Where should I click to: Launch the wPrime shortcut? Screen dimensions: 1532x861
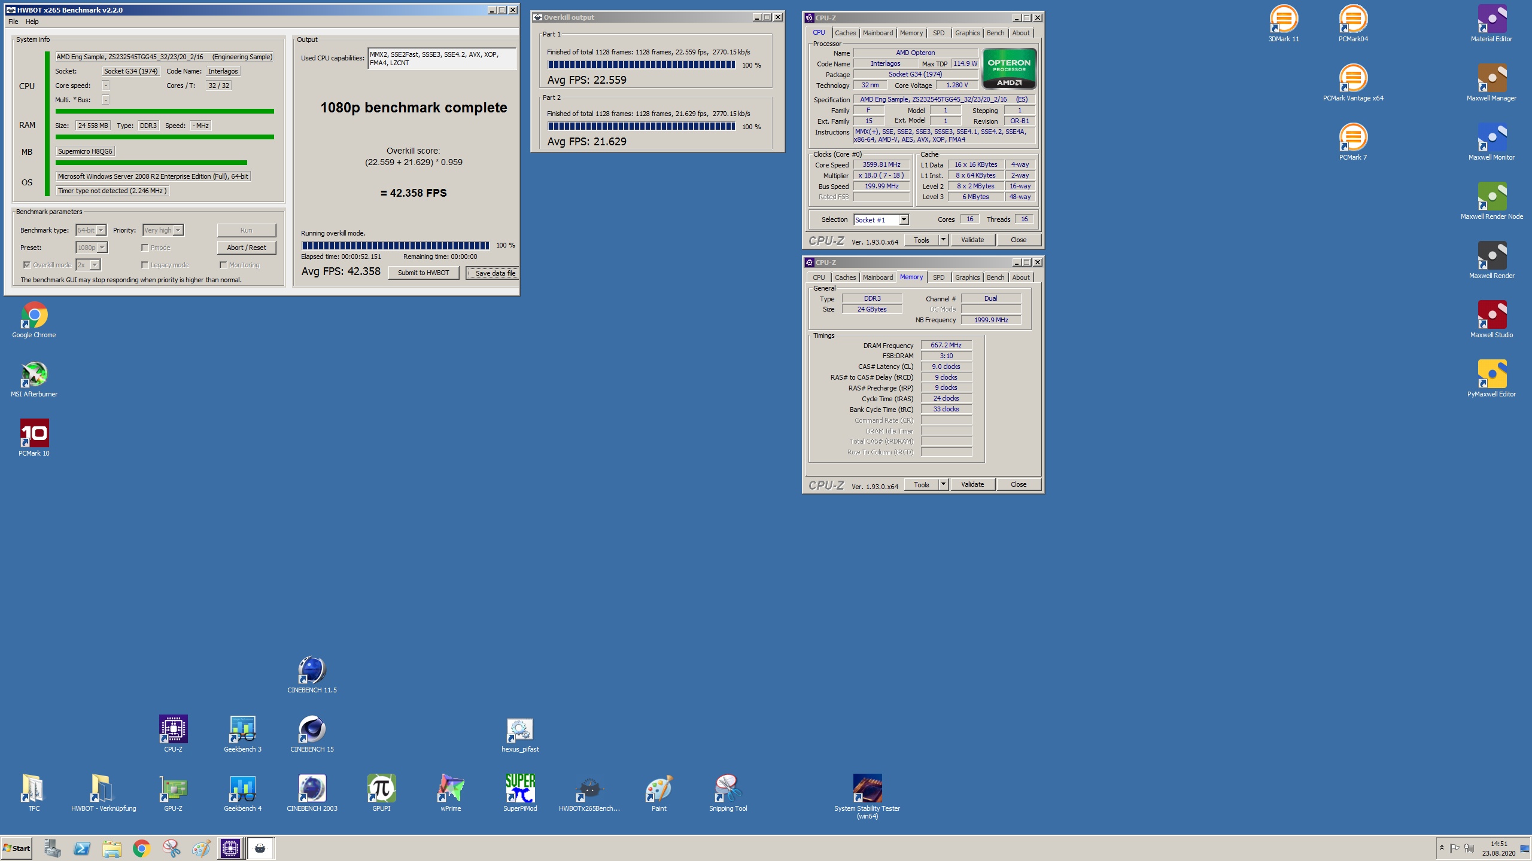tap(451, 793)
